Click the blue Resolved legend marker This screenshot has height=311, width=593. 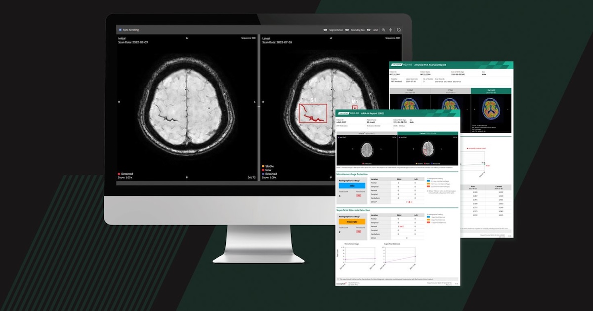[x=263, y=174]
